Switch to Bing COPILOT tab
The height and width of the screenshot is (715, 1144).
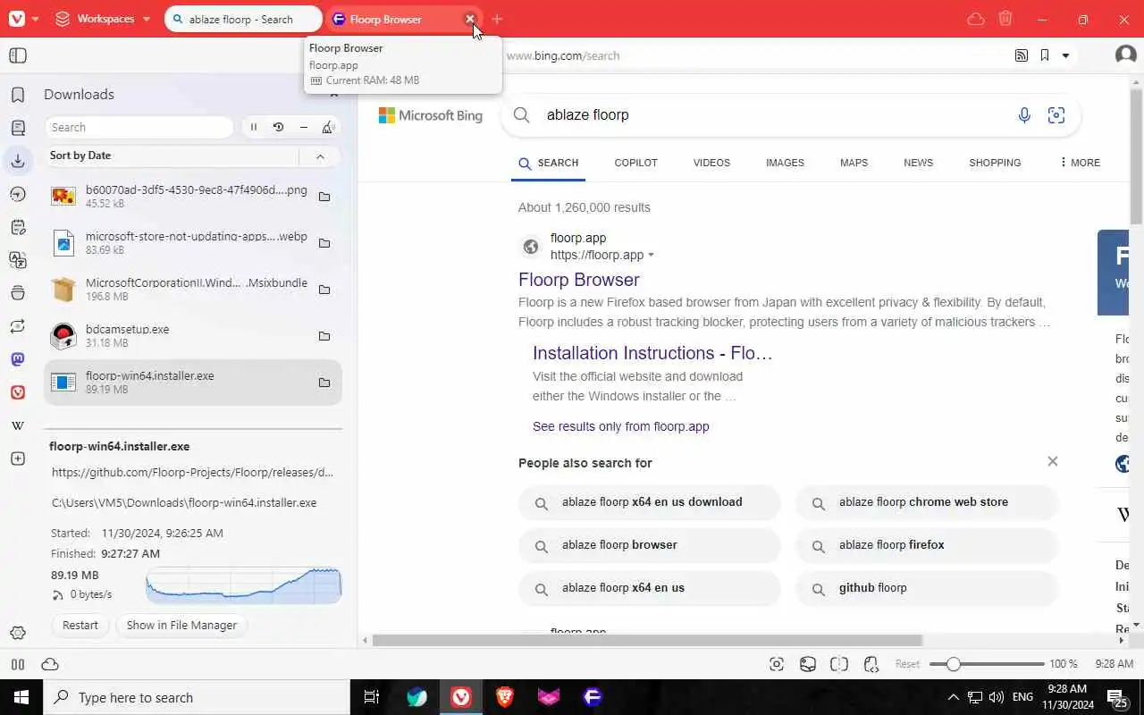[635, 163]
